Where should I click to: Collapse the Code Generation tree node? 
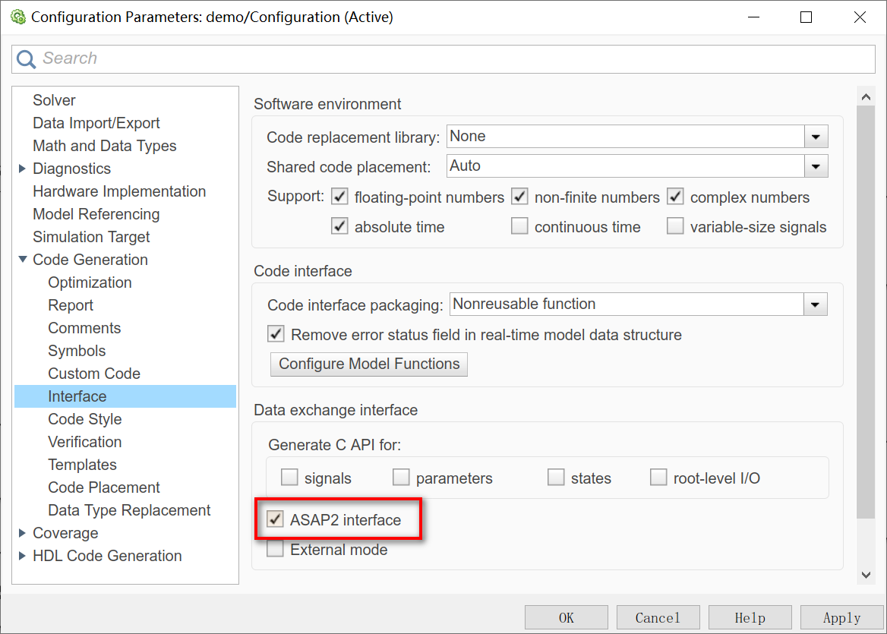pyautogui.click(x=23, y=260)
